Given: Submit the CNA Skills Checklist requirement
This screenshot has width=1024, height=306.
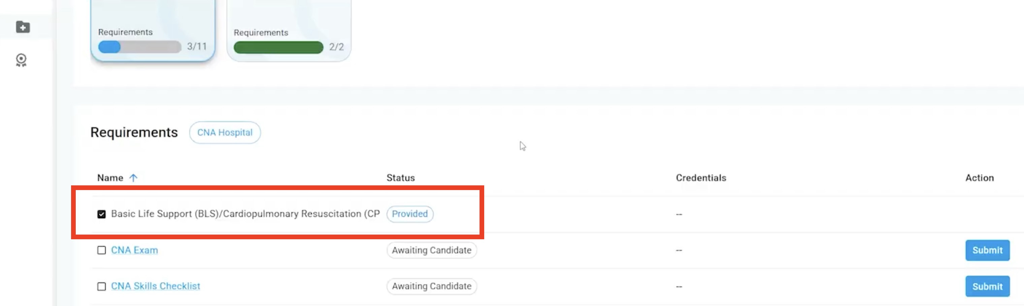Looking at the screenshot, I should click(x=987, y=286).
